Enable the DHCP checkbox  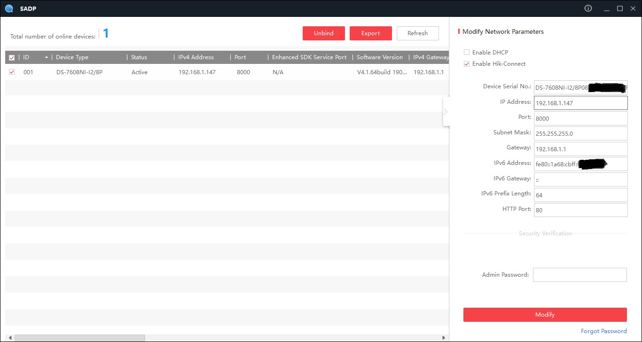click(x=467, y=53)
